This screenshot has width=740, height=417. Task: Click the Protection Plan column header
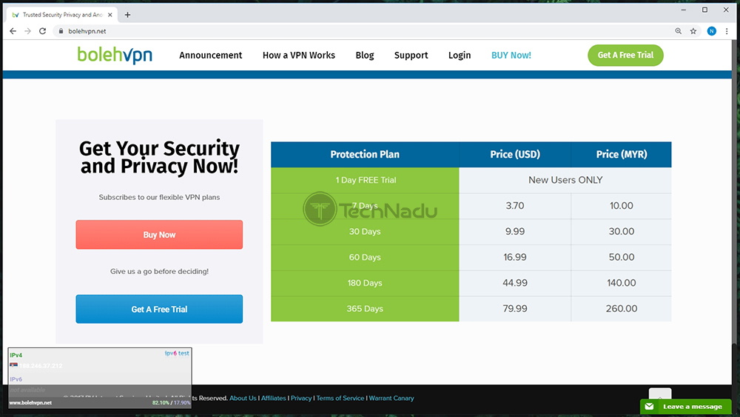(x=365, y=154)
